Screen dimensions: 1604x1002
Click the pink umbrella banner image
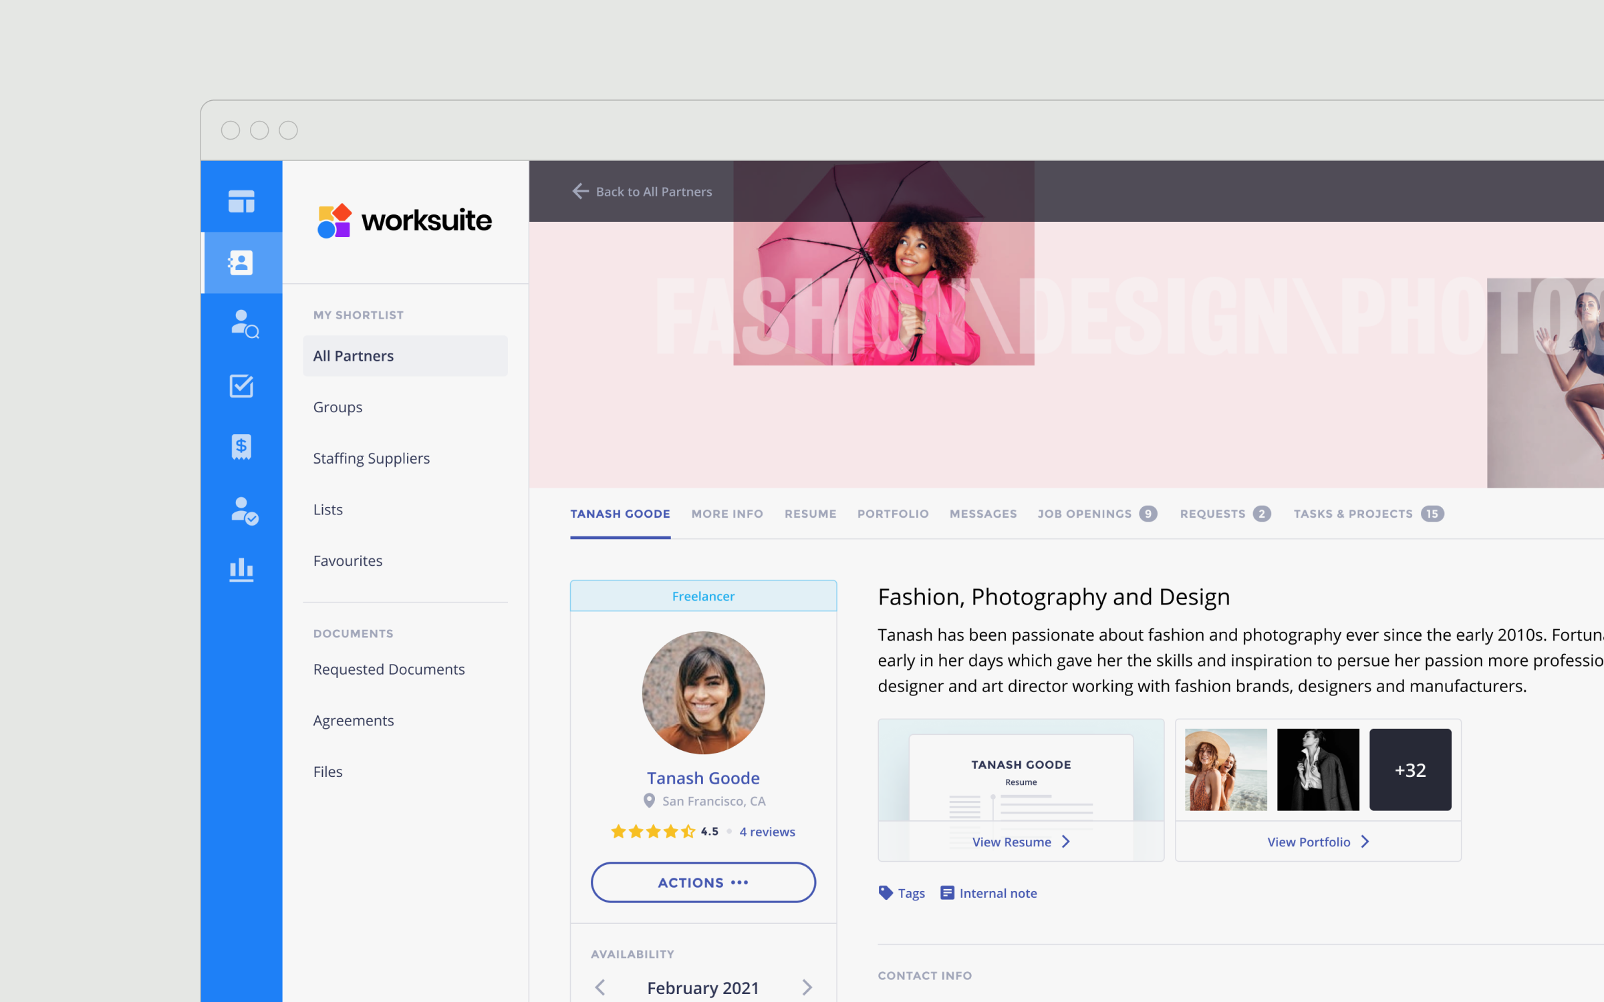point(884,263)
